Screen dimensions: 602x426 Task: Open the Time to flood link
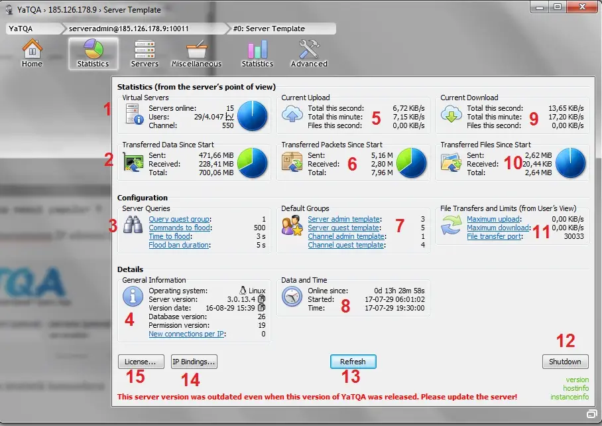pyautogui.click(x=169, y=236)
